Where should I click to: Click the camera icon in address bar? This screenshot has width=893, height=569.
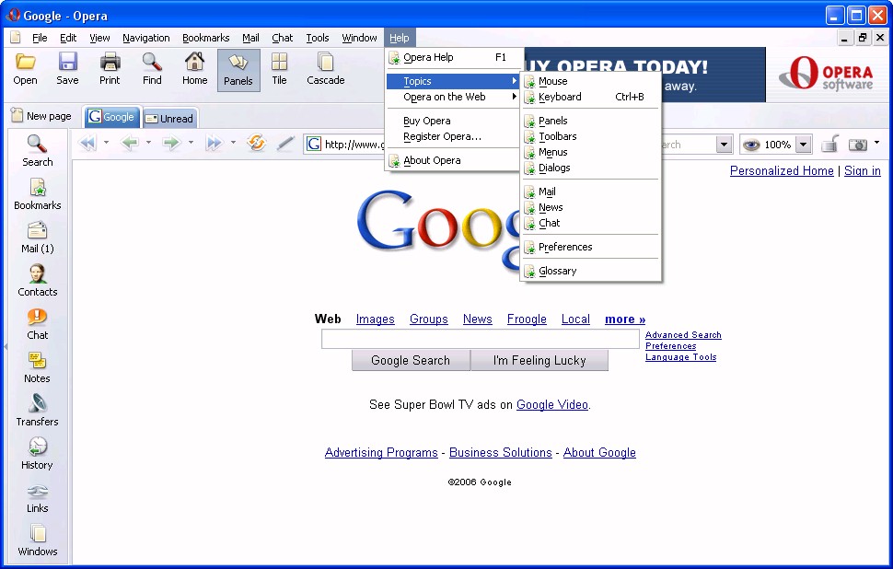(x=858, y=145)
